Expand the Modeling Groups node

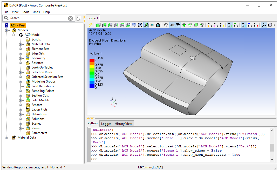(20, 82)
